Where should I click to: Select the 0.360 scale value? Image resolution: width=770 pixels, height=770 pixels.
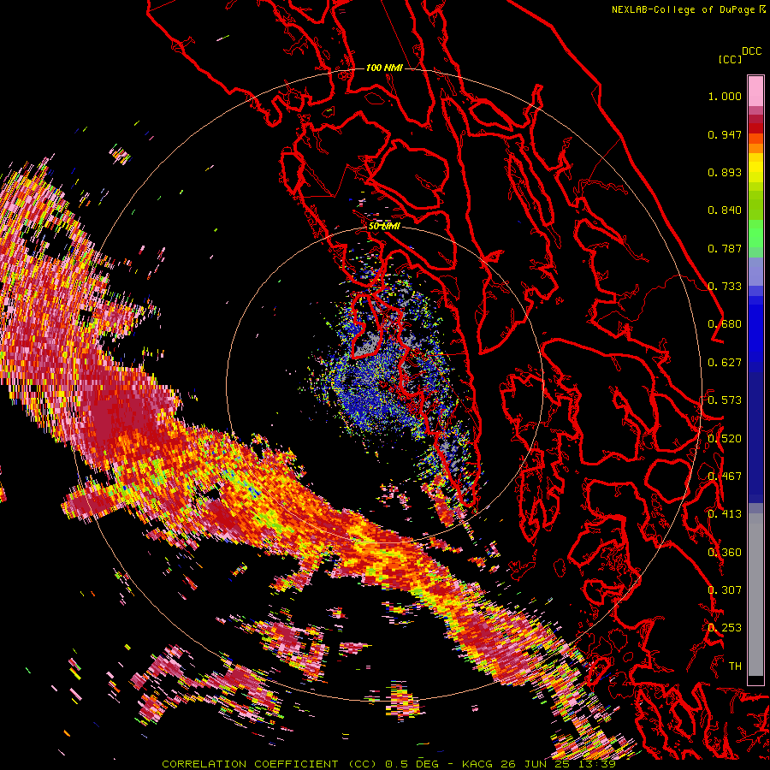[725, 553]
